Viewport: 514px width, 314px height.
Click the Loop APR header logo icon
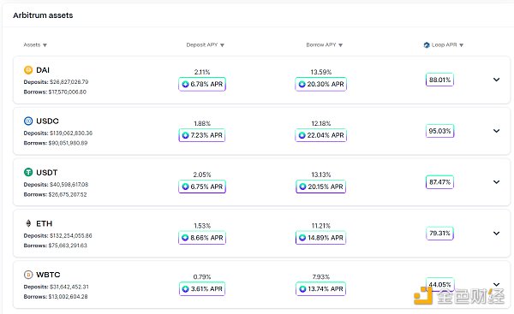[x=427, y=44]
